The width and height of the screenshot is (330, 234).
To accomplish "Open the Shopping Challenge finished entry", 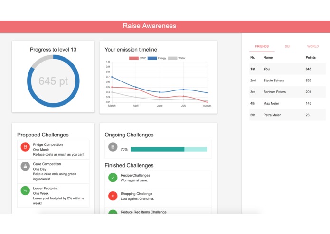I will tap(158, 196).
